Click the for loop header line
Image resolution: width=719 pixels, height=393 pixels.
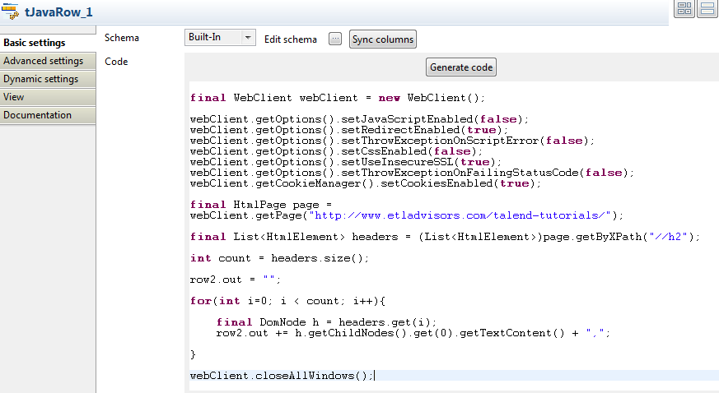point(287,301)
